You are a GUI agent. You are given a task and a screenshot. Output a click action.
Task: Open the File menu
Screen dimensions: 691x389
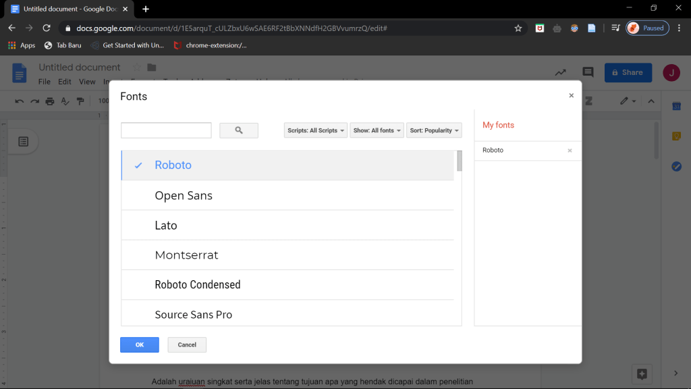pyautogui.click(x=45, y=82)
